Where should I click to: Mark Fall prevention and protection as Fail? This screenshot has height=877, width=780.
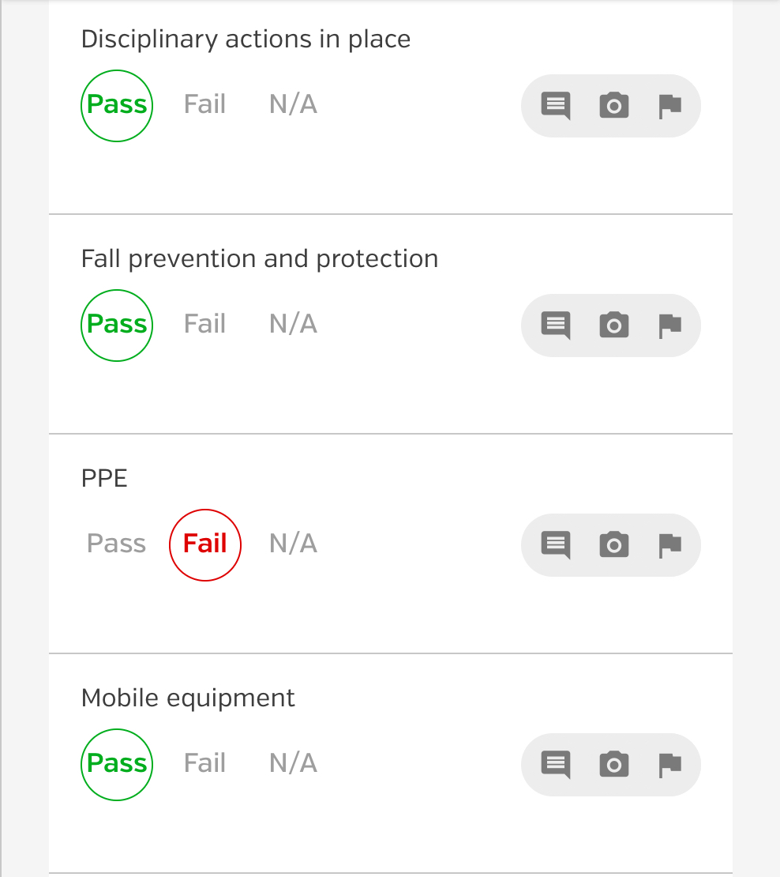click(x=205, y=325)
